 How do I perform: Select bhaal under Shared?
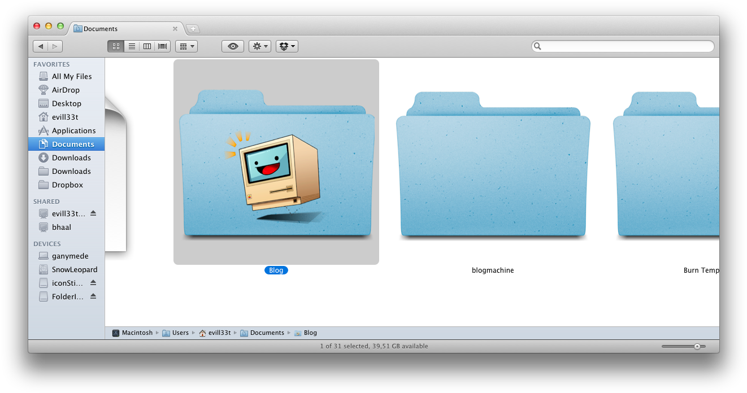66,227
